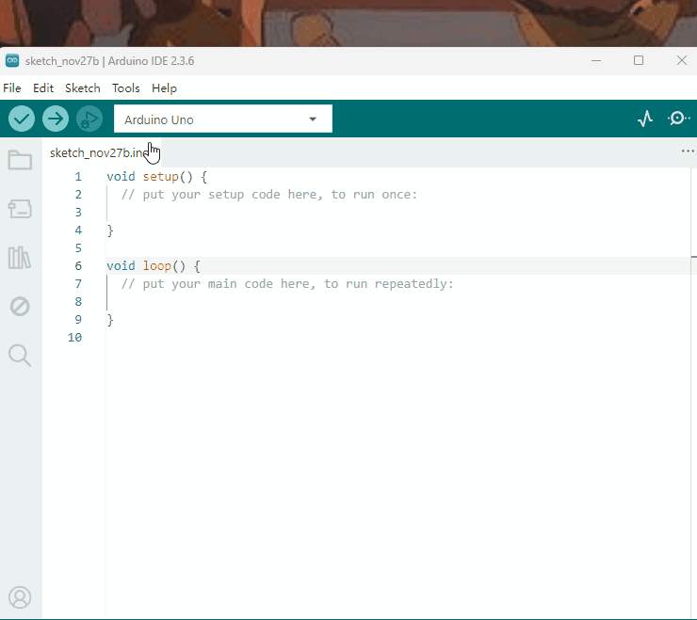Click the Verify checkmark button
Viewport: 697px width, 620px height.
coord(22,119)
